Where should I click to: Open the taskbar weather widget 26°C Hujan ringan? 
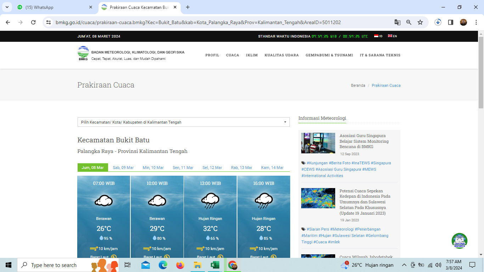pos(367,265)
